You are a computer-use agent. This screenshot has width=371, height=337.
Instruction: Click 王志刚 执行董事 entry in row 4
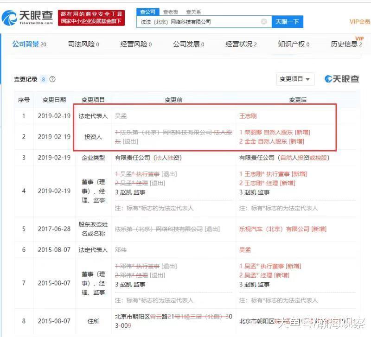[273, 174]
